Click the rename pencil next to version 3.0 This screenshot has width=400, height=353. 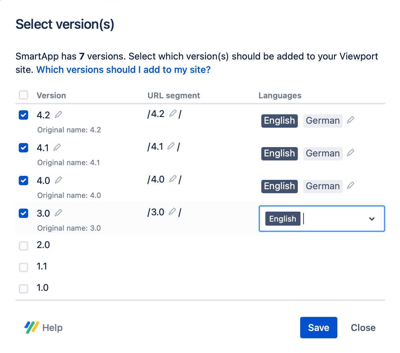point(58,213)
